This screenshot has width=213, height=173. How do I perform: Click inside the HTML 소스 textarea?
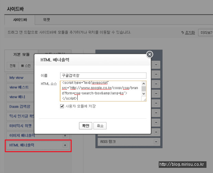point(101,91)
